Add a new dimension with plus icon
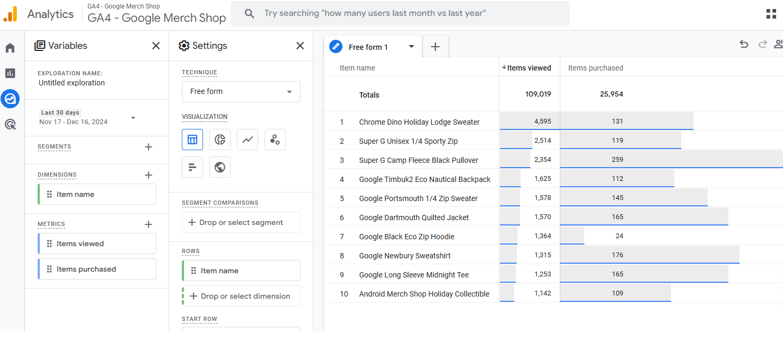 pyautogui.click(x=148, y=175)
